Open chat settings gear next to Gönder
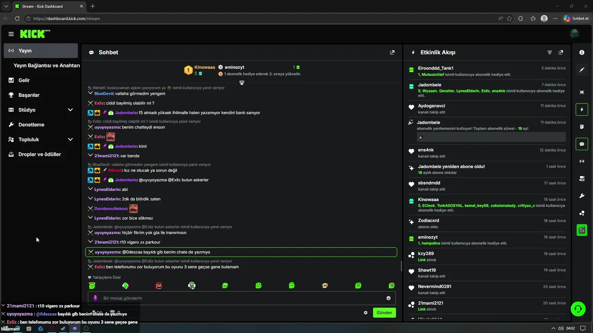 click(366, 313)
